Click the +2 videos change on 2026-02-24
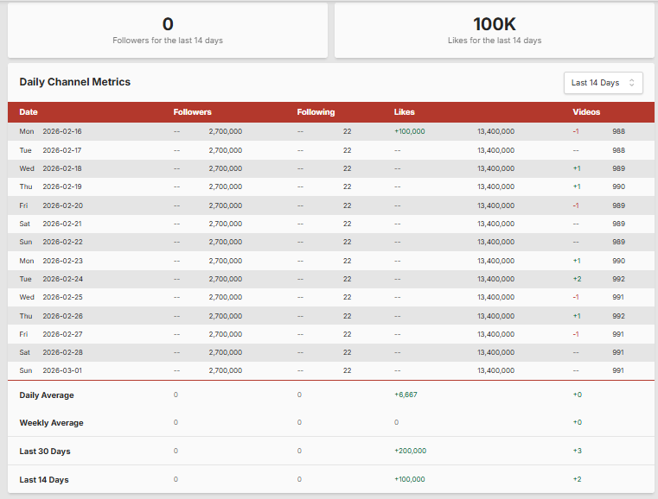The image size is (658, 499). (x=576, y=279)
